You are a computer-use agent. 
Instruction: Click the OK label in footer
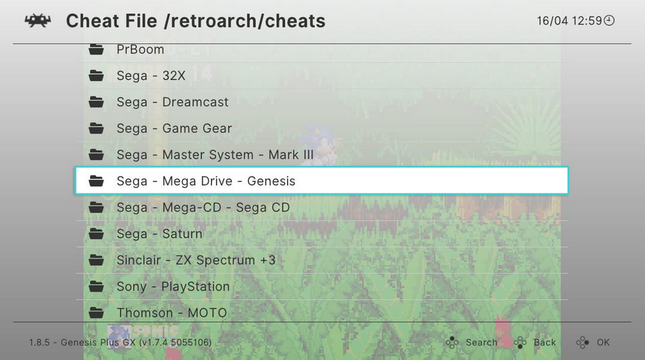604,343
